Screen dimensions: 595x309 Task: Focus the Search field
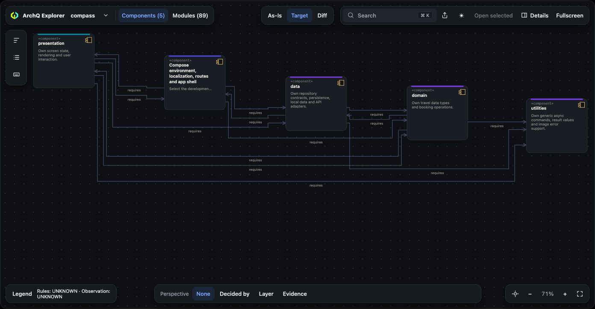click(390, 15)
